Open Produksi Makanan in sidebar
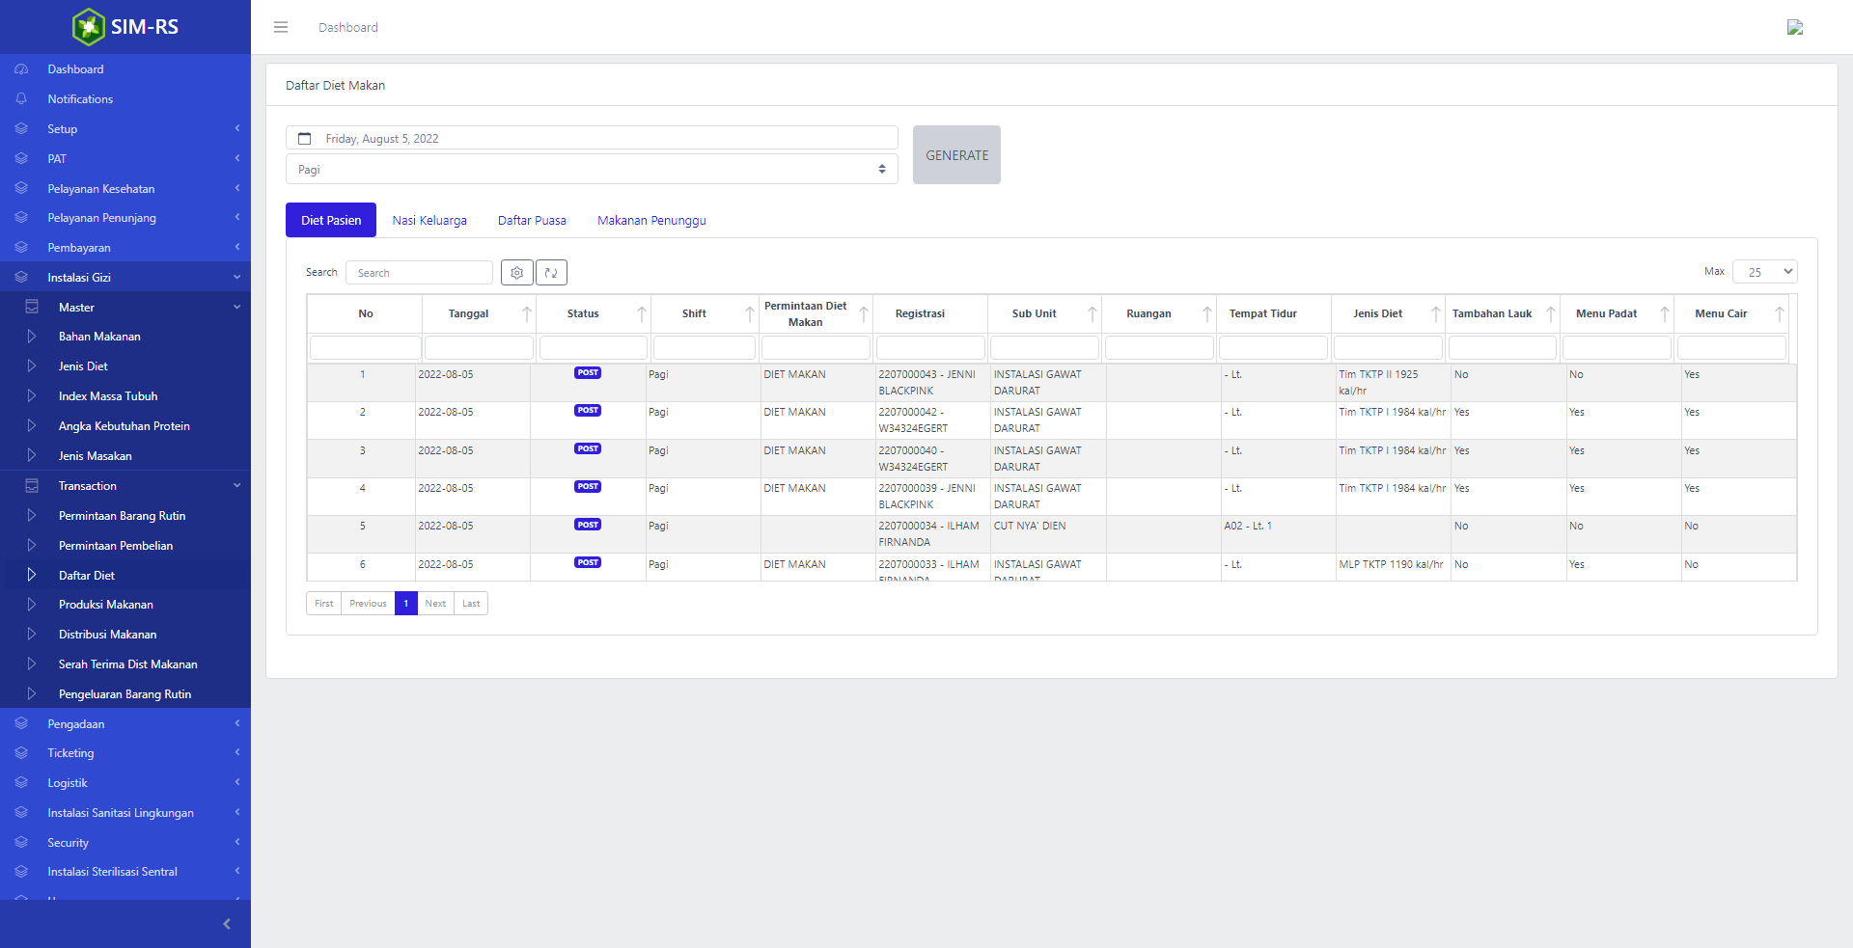Screen dimensions: 1853x948 [x=106, y=605]
